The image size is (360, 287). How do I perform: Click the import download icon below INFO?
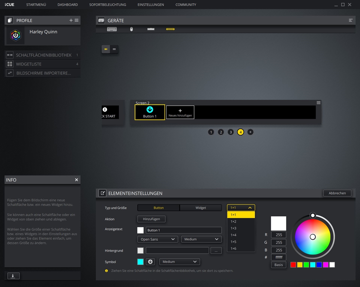13,276
